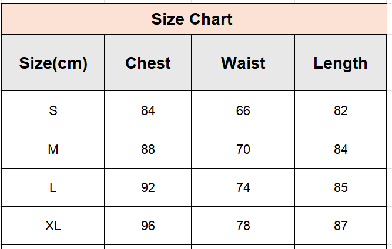
Task: Click waist value 78 cell
Action: pyautogui.click(x=243, y=226)
